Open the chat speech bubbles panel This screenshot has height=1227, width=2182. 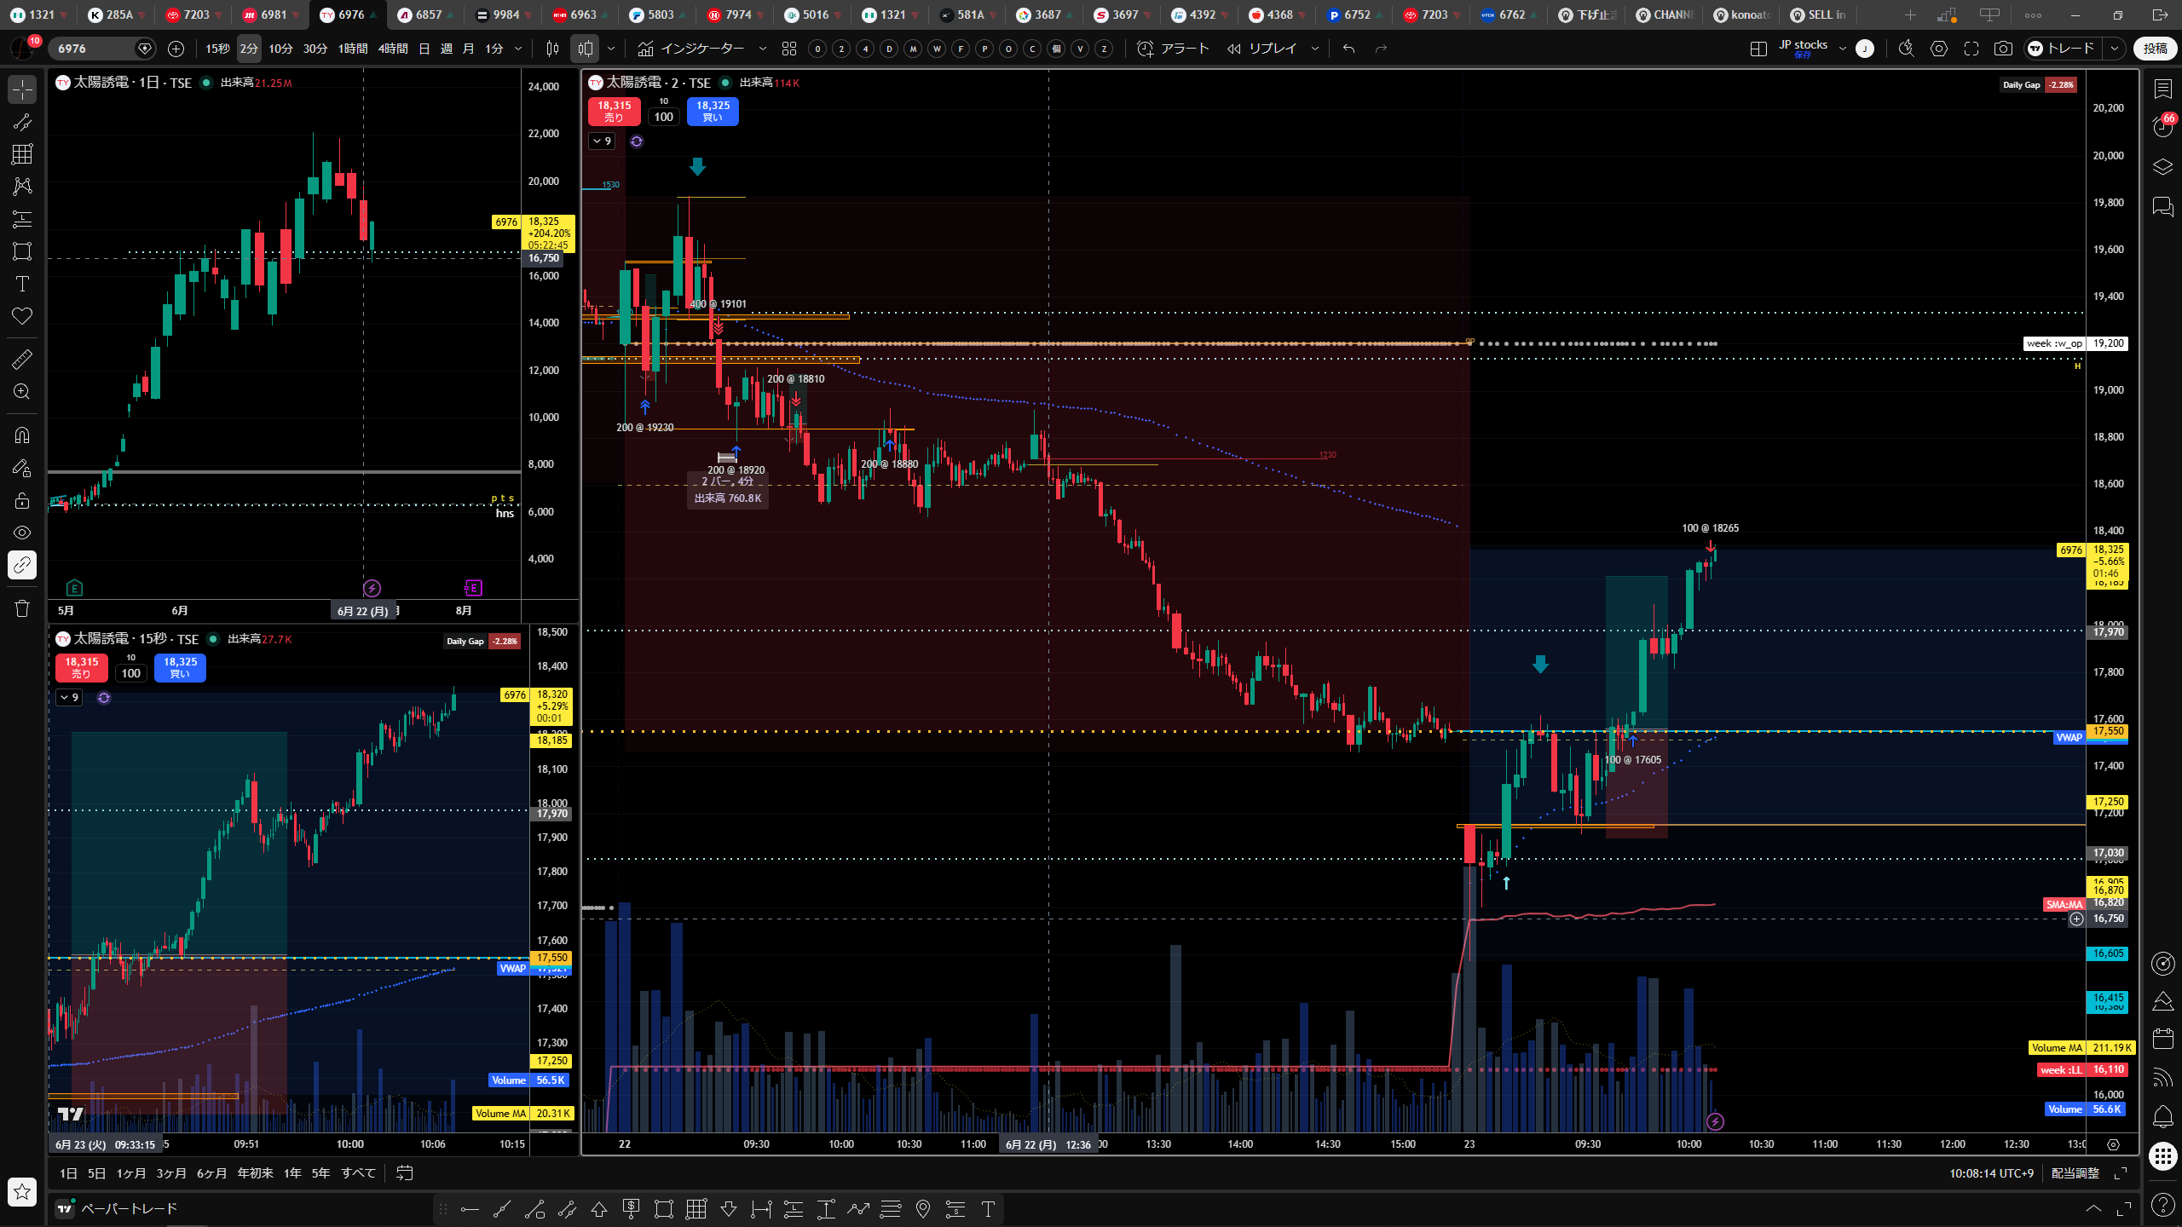[x=2162, y=206]
